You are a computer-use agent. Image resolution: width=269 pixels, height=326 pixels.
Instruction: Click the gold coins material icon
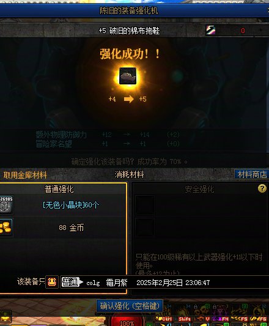(6, 228)
